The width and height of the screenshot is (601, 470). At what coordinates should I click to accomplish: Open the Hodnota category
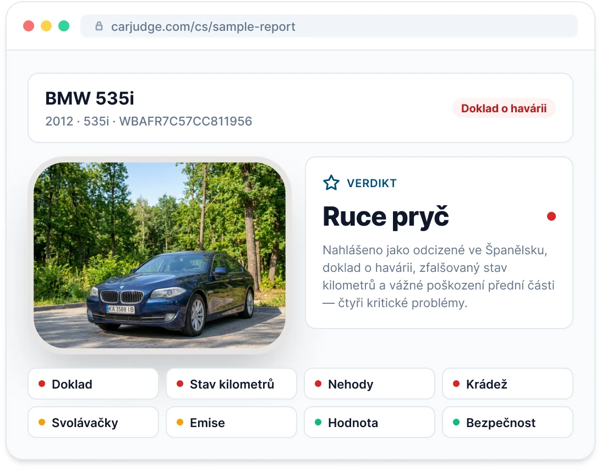[x=369, y=423]
